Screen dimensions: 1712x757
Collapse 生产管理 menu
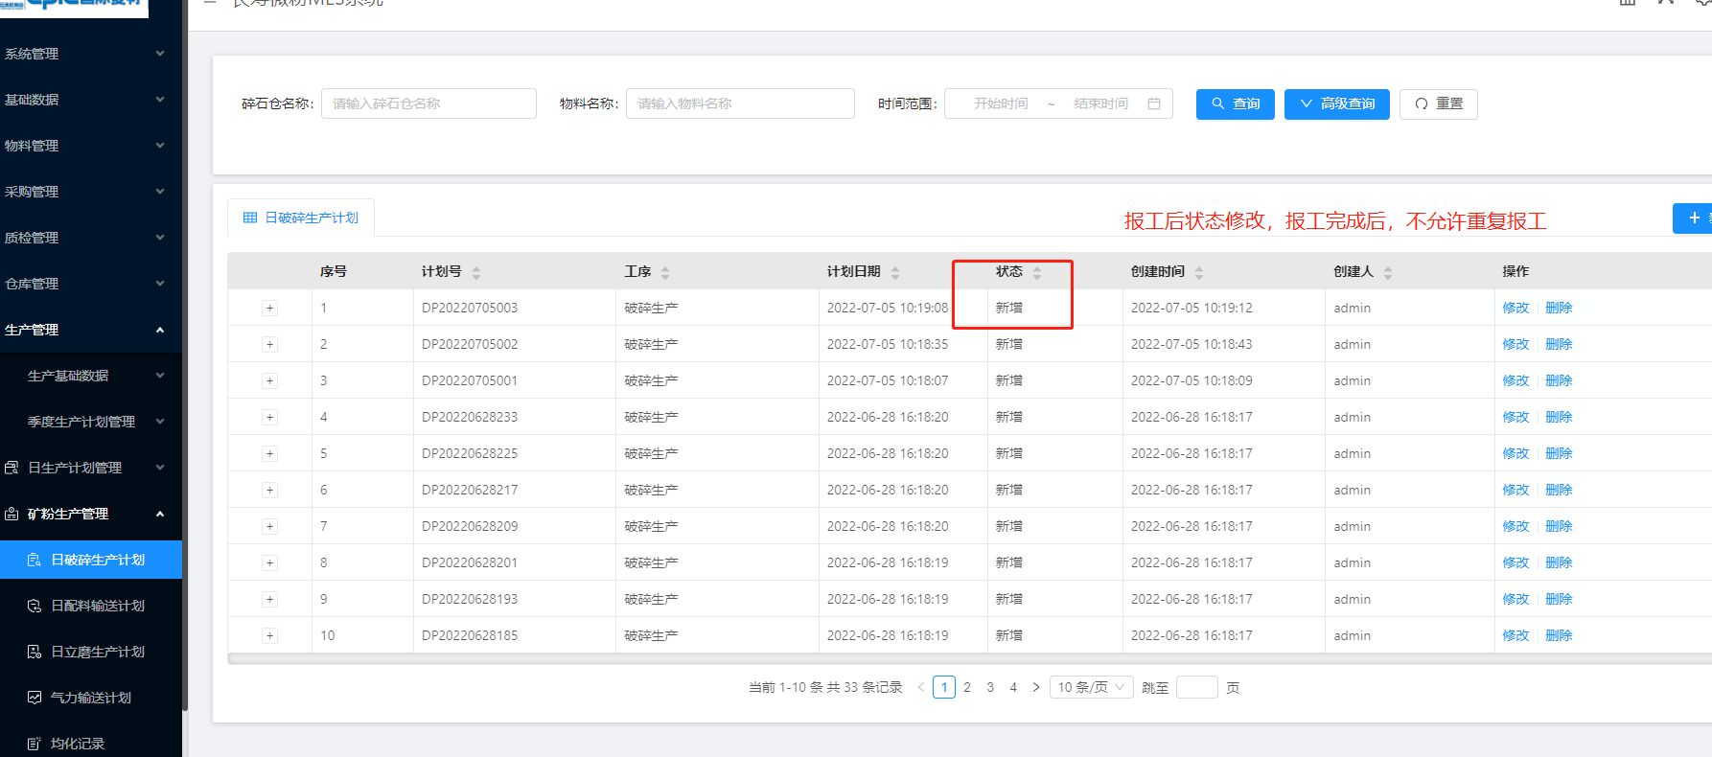pyautogui.click(x=91, y=330)
